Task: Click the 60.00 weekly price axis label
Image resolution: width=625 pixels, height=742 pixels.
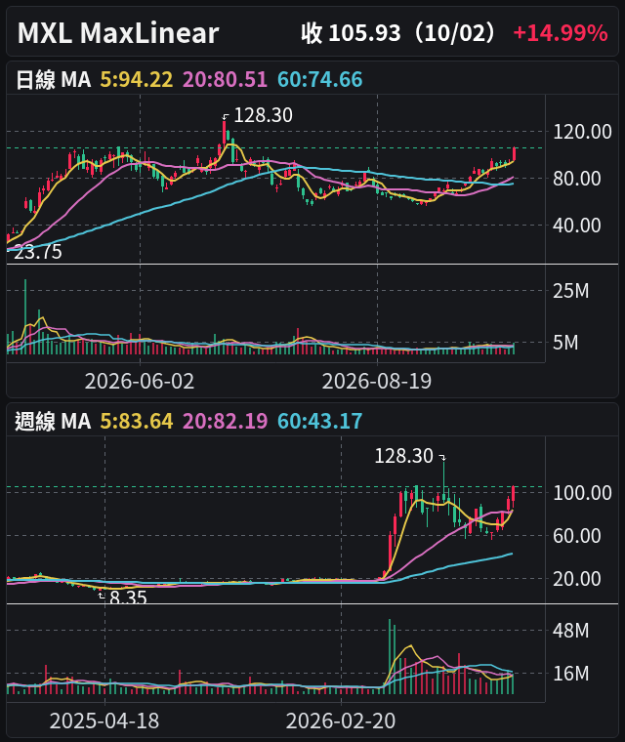Action: click(577, 536)
